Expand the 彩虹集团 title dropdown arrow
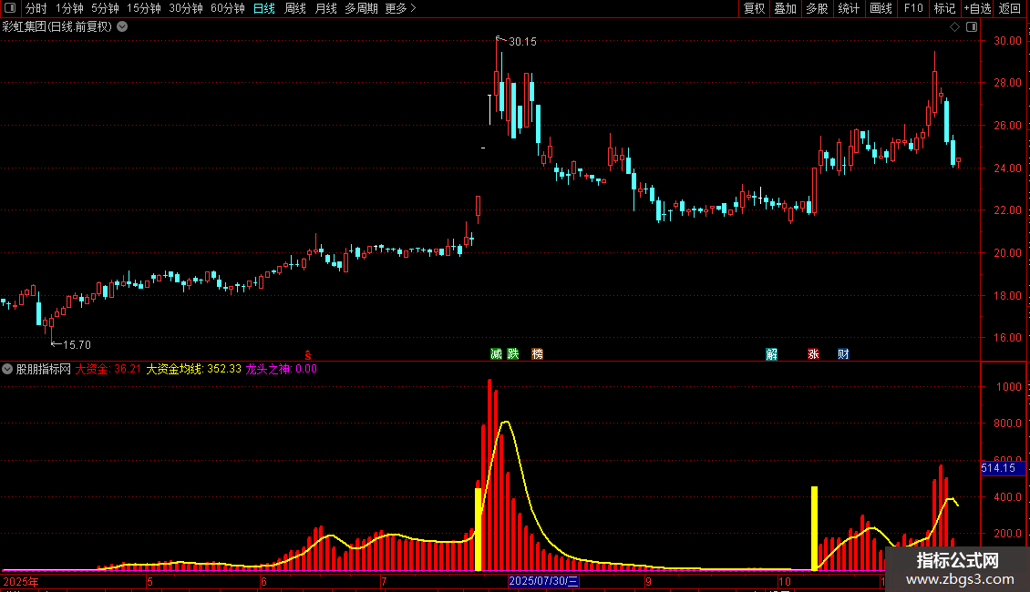 tap(122, 27)
